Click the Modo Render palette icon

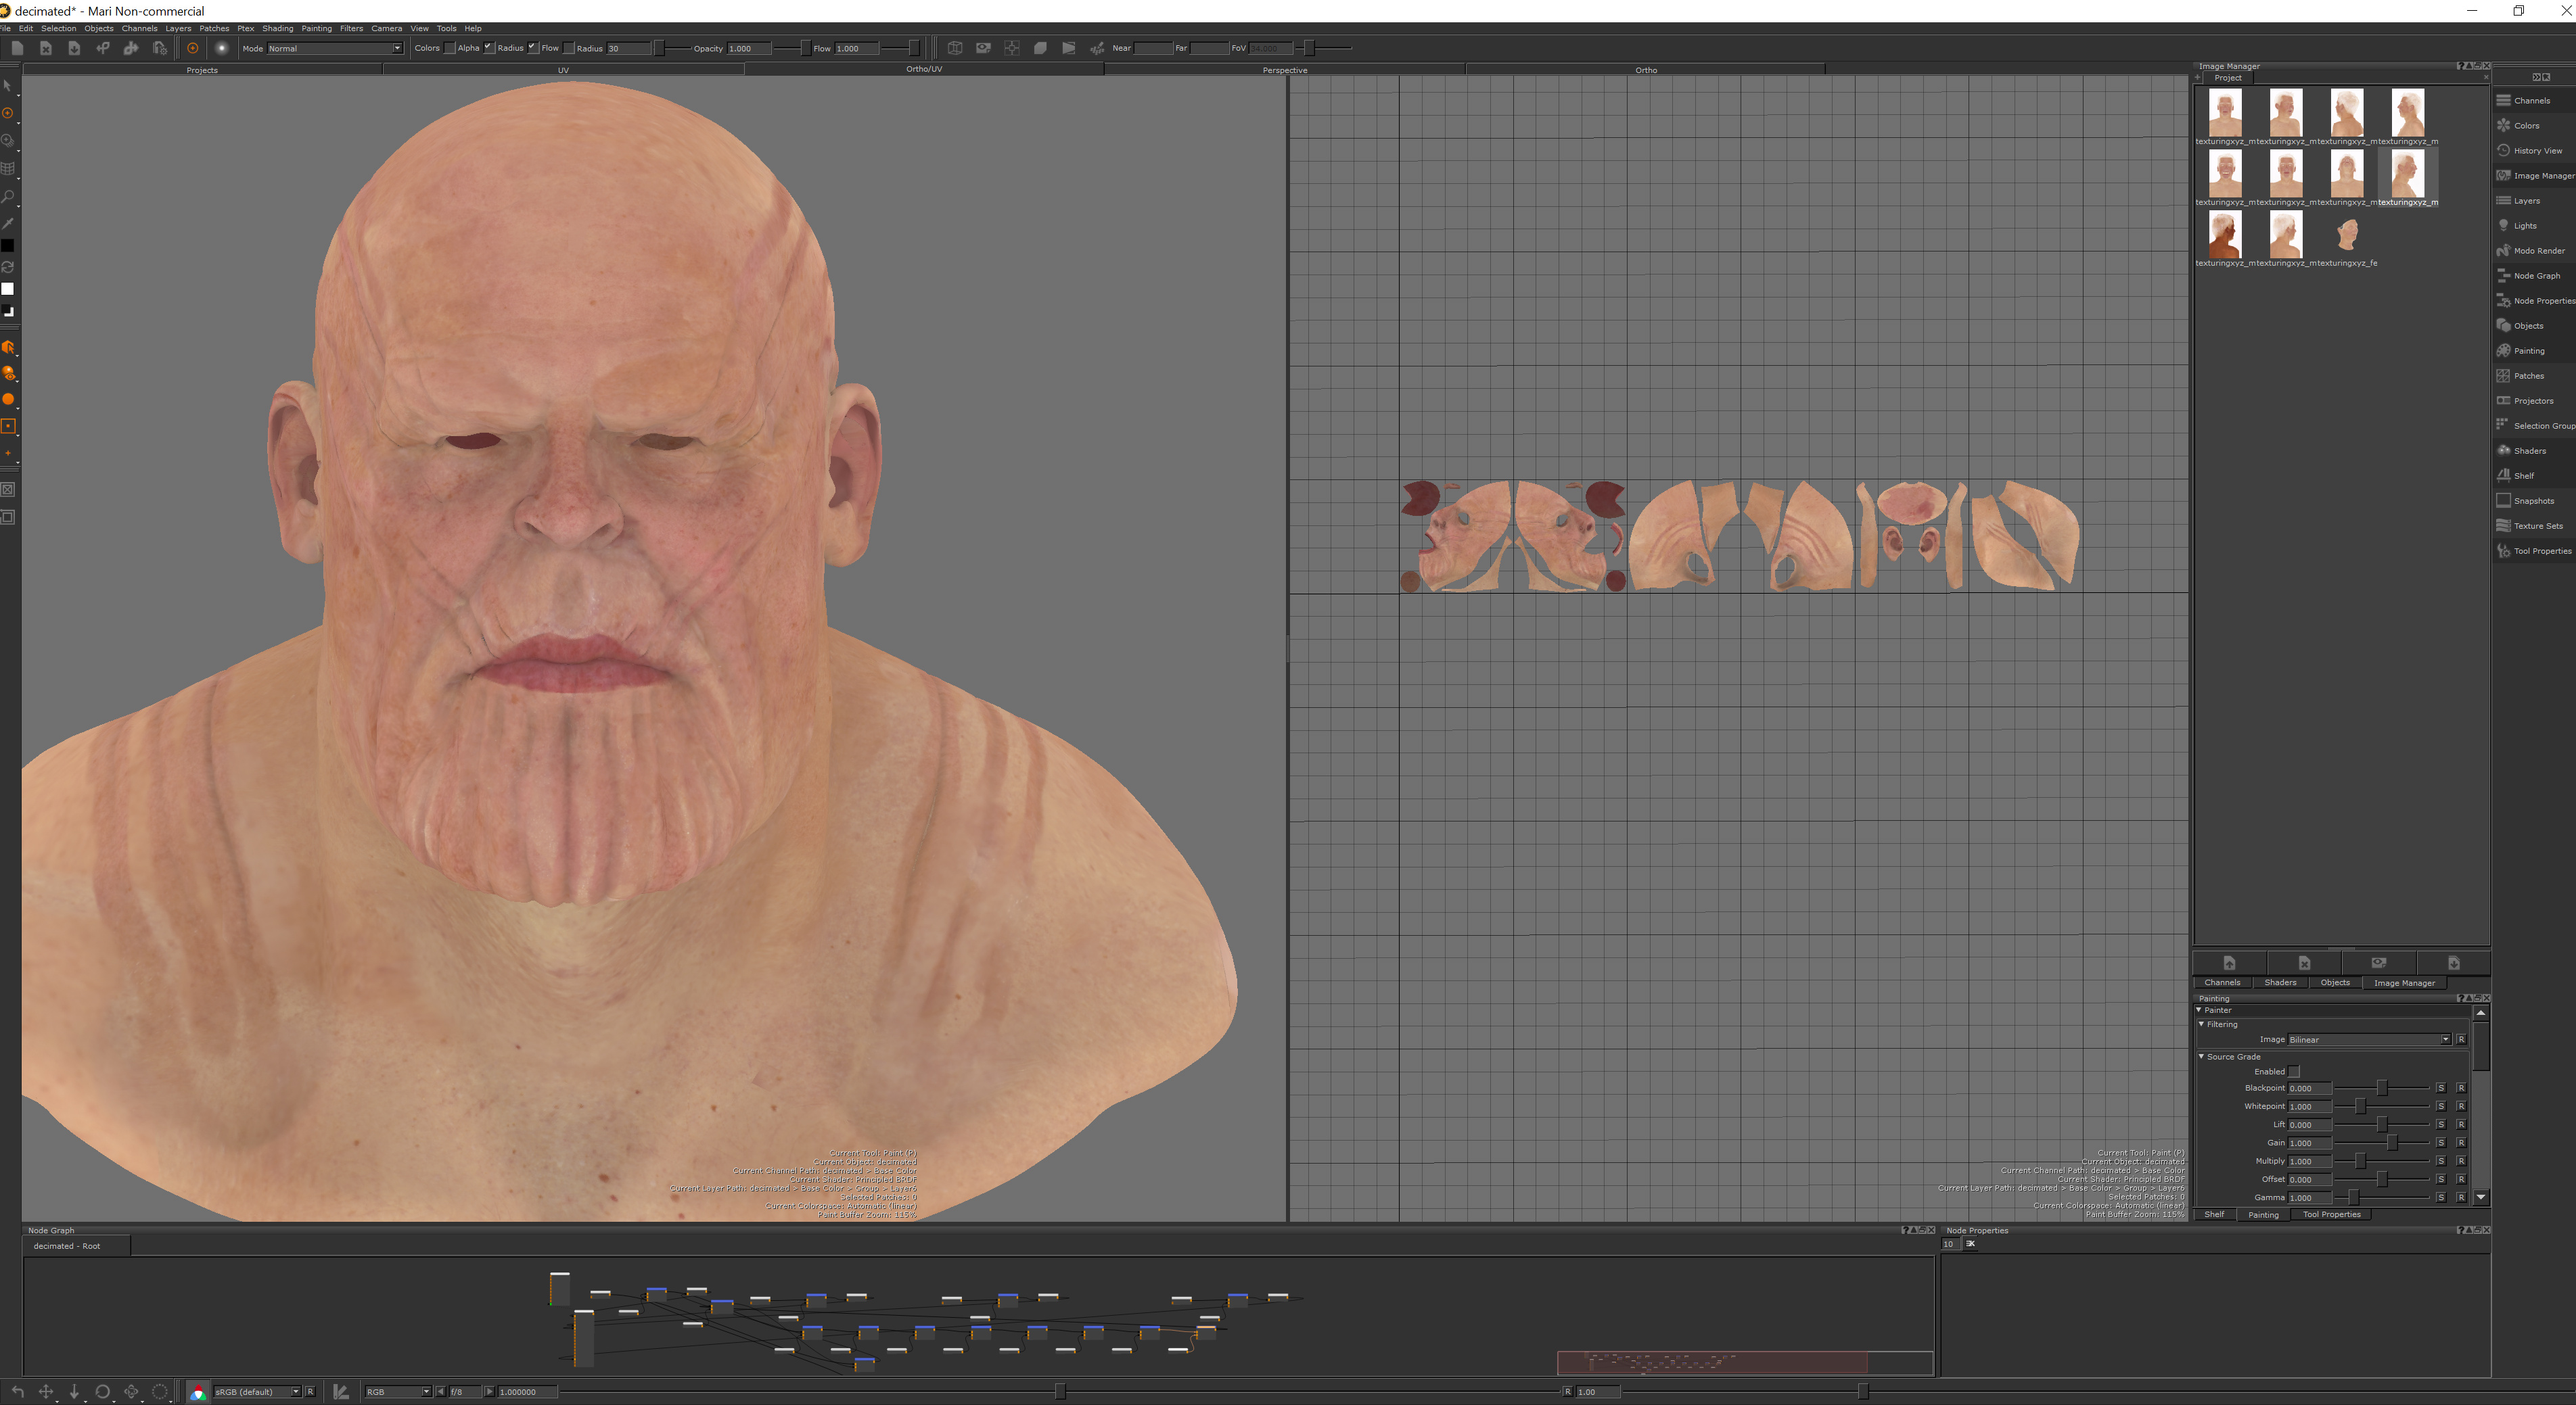(x=2503, y=249)
